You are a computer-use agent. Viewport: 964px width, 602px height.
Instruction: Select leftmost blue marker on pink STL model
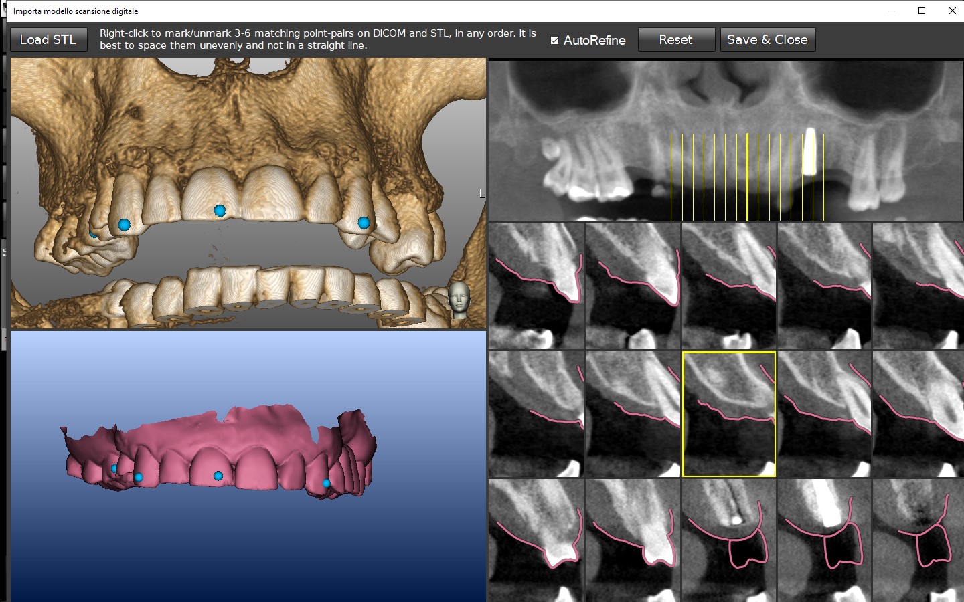[114, 468]
